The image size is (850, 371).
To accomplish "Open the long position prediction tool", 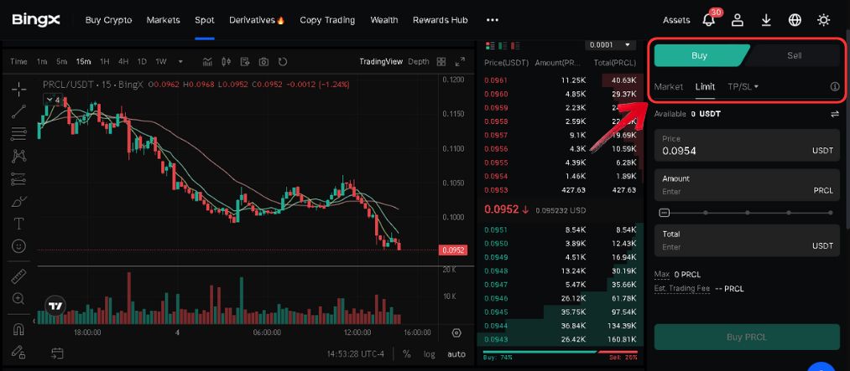I will [19, 178].
